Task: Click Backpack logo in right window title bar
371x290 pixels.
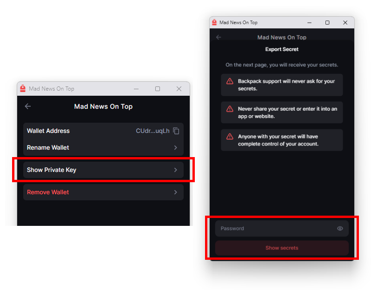Action: pos(214,22)
